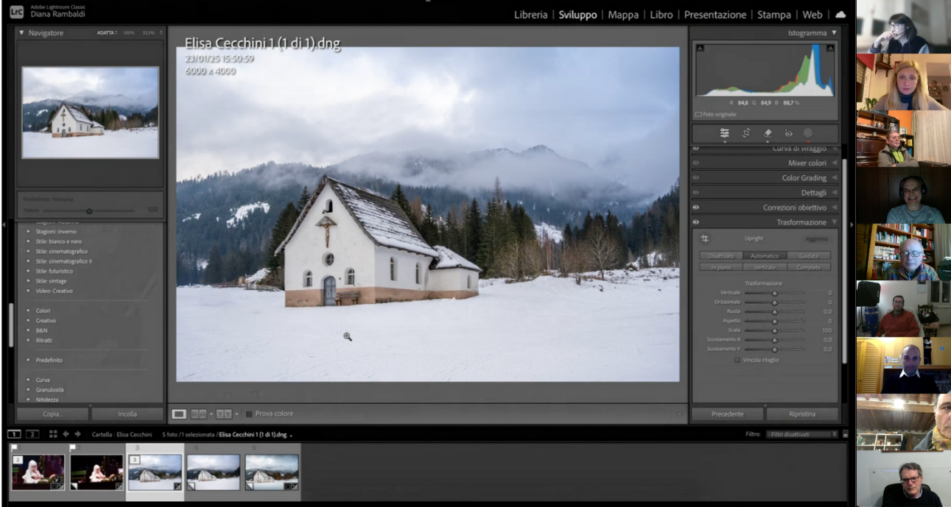Viewport: 951px width, 507px height.
Task: Adjust the Scala transform slider
Action: pyautogui.click(x=774, y=330)
